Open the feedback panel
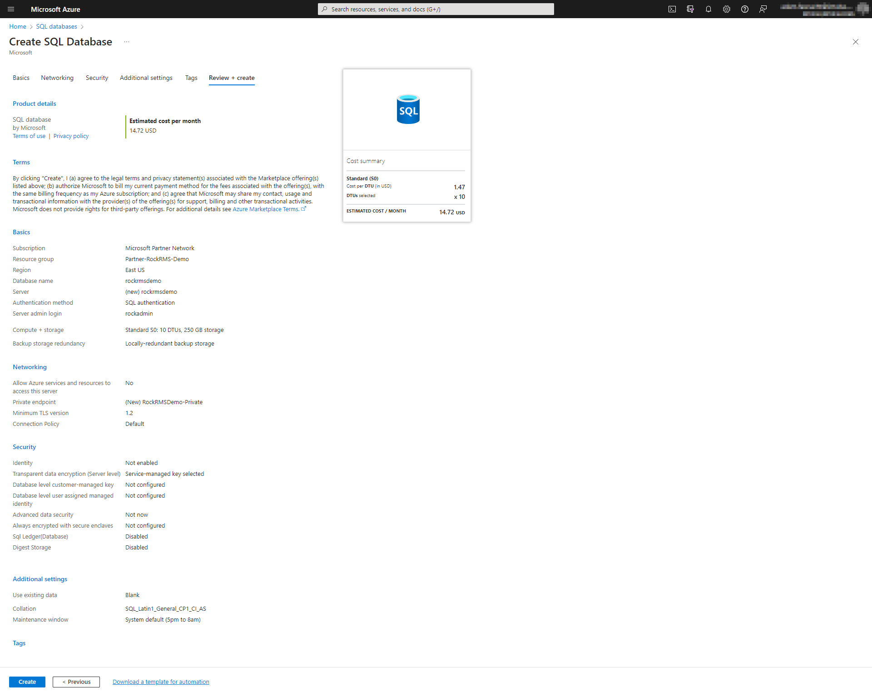 763,9
